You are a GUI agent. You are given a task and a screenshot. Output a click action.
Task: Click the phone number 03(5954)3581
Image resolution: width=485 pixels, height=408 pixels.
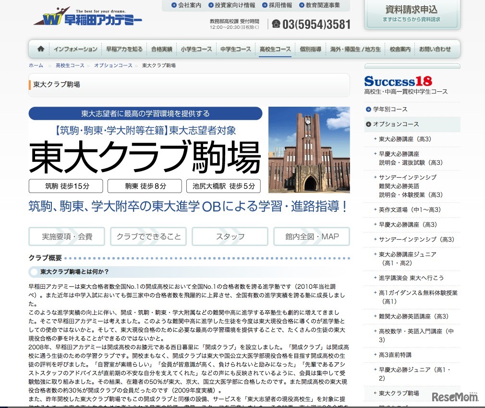point(316,24)
